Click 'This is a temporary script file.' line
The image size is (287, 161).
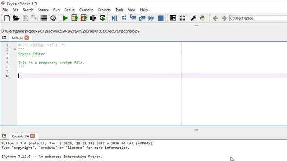point(51,63)
